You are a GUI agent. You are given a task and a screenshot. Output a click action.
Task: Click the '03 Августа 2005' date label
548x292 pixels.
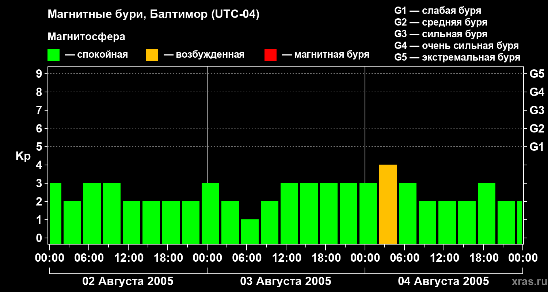tap(286, 281)
